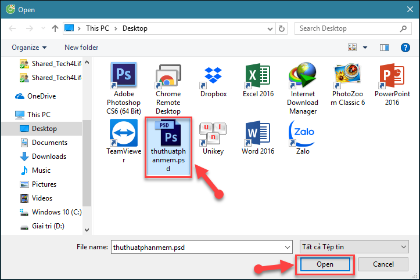Close the Open dialog
Image resolution: width=420 pixels, height=280 pixels.
[x=410, y=9]
